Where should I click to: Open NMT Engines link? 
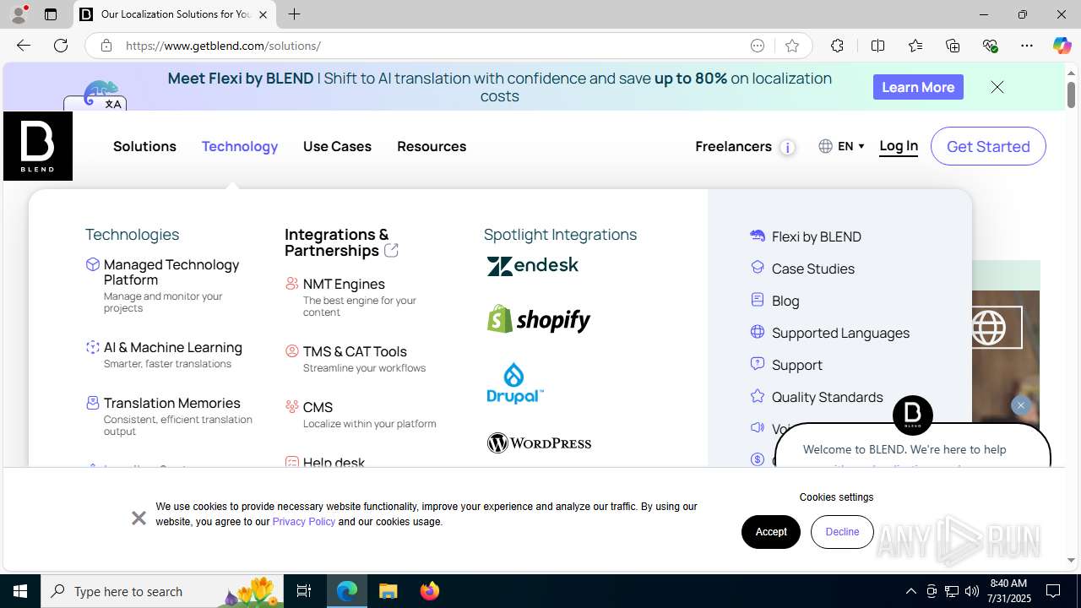[x=344, y=284]
